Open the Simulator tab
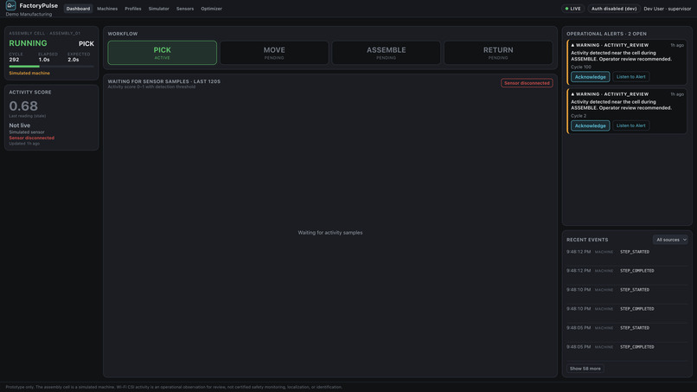Screen dimensions: 697x392 159,9
